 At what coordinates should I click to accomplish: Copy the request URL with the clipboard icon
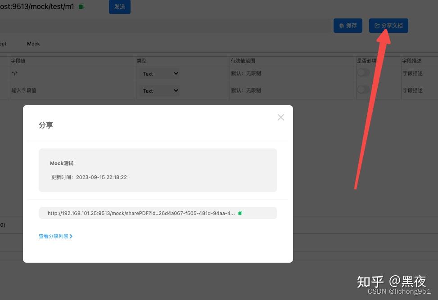coord(82,6)
